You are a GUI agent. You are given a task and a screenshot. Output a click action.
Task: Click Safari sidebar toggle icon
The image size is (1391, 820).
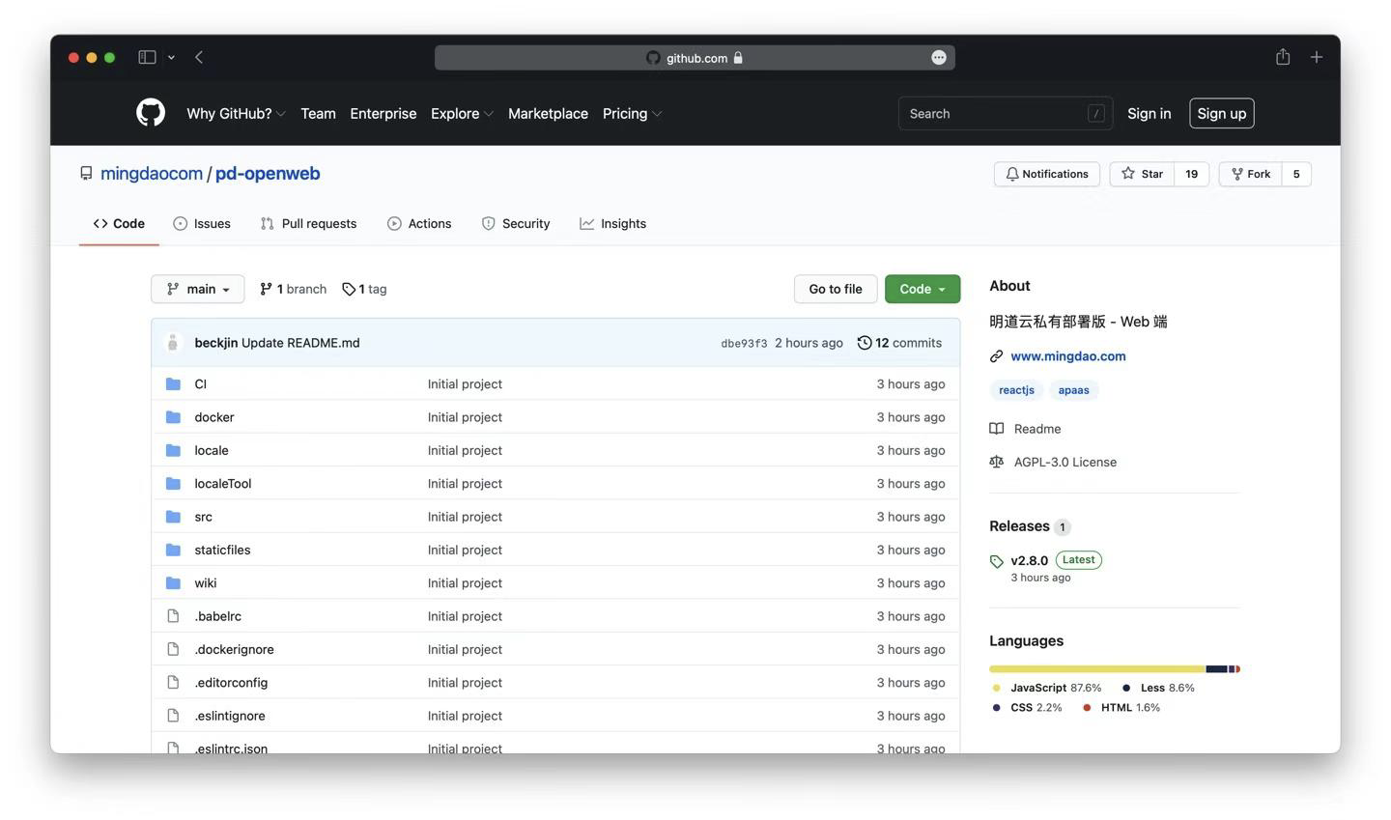pyautogui.click(x=147, y=57)
